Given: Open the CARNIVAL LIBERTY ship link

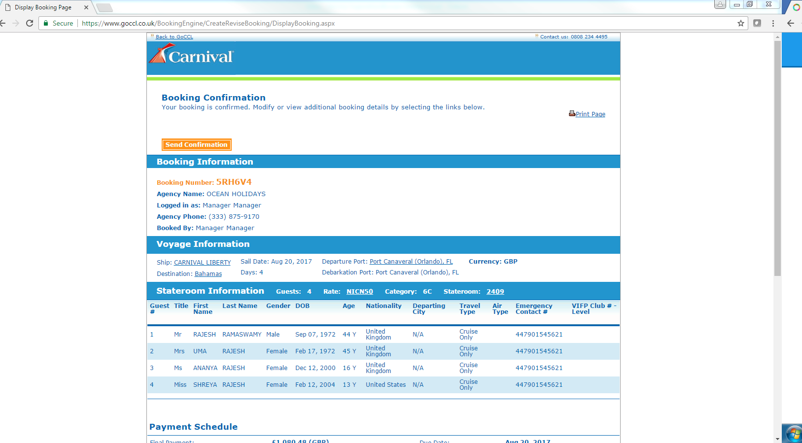Looking at the screenshot, I should (202, 263).
